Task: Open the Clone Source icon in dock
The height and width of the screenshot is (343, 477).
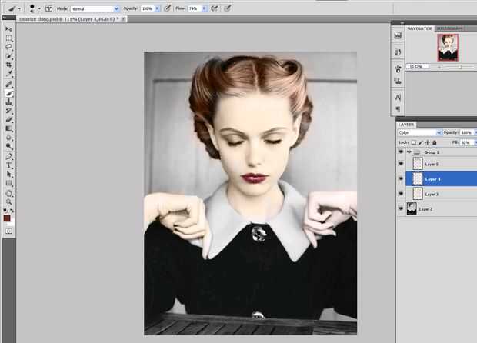Action: [x=398, y=81]
